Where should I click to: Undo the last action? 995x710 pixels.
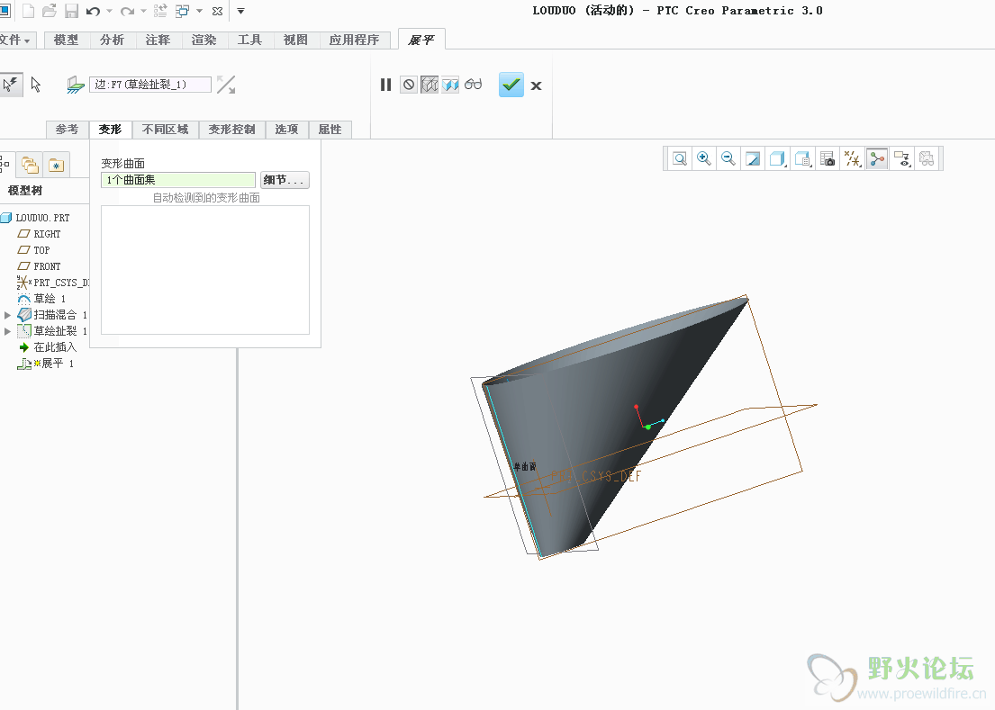[x=94, y=12]
